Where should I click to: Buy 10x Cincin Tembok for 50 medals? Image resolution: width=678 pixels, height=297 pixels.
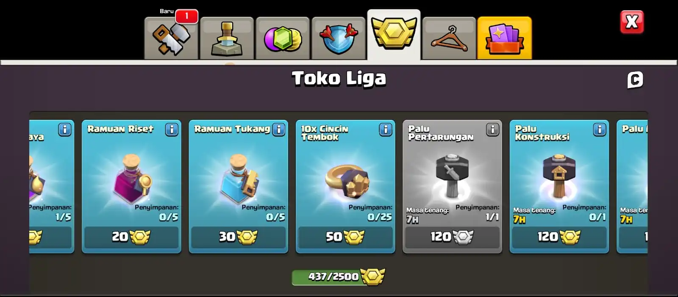(345, 237)
